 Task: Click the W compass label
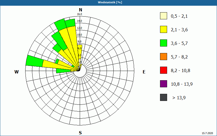pos(17,72)
